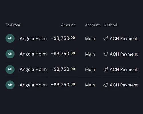143x114 pixels.
Task: Sort by the Method column header
Action: [x=110, y=25]
